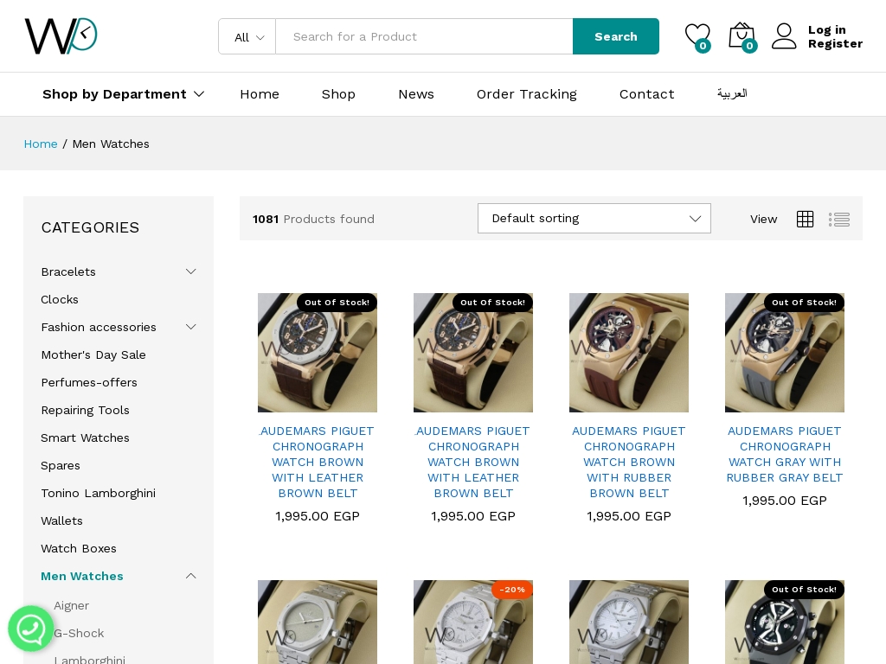Collapse the Men Watches category
886x664 pixels.
[x=190, y=576]
